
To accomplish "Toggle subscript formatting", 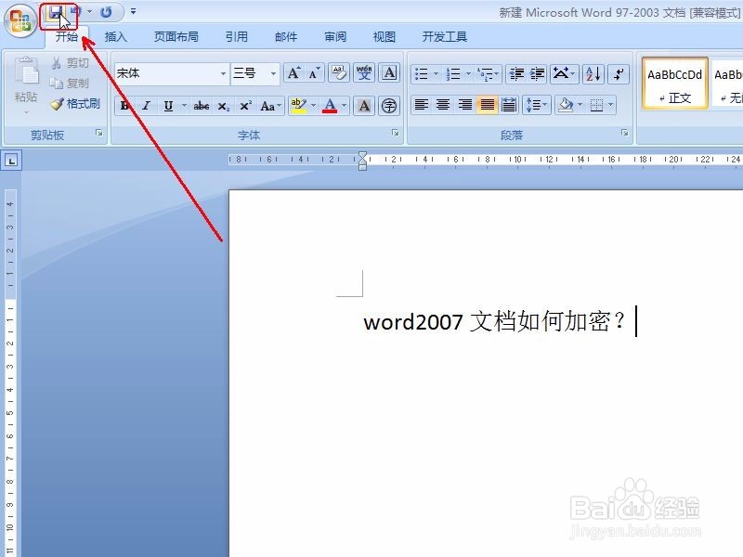I will tap(224, 106).
